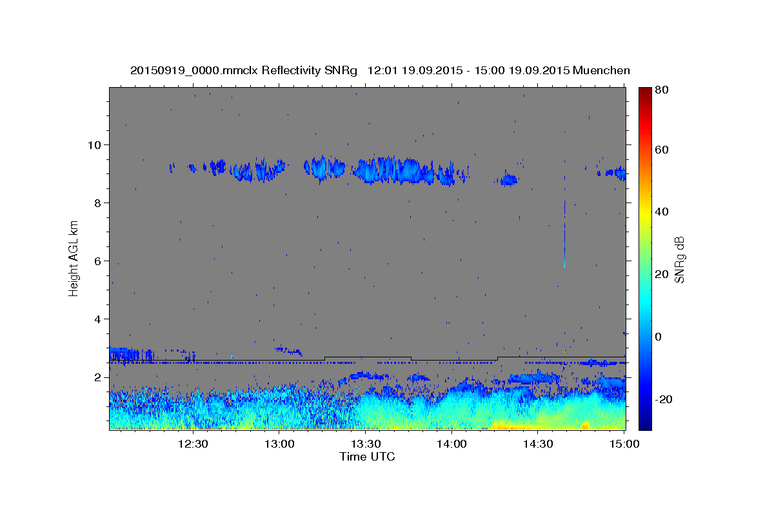Viewport: 774px width, 516px height.
Task: Click the height tick label 10
Action: (x=95, y=144)
